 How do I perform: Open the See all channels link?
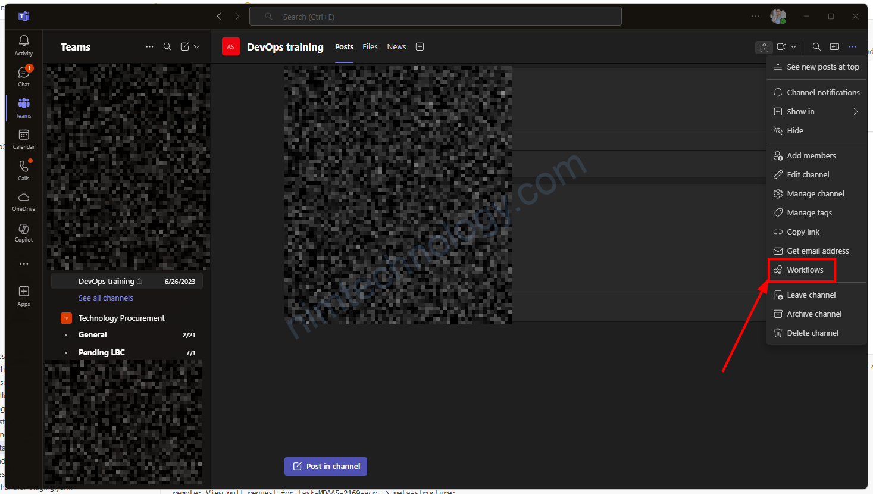[x=106, y=298]
